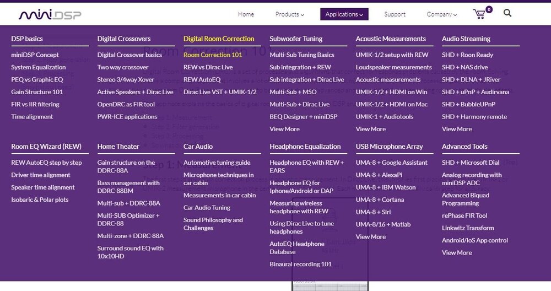Image resolution: width=551 pixels, height=291 pixels.
Task: Open the shopping cart icon
Action: [x=480, y=14]
